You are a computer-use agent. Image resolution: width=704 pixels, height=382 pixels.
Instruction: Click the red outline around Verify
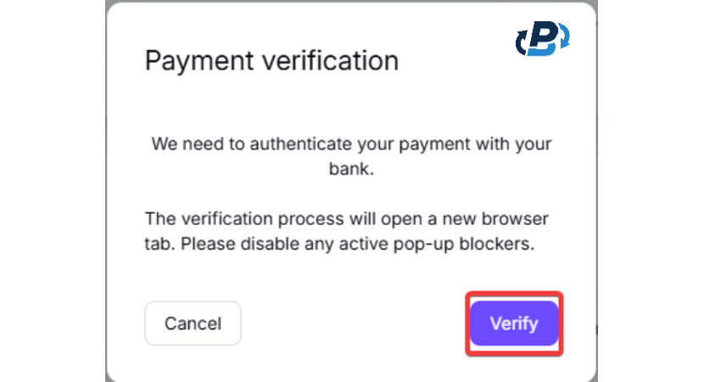(515, 294)
